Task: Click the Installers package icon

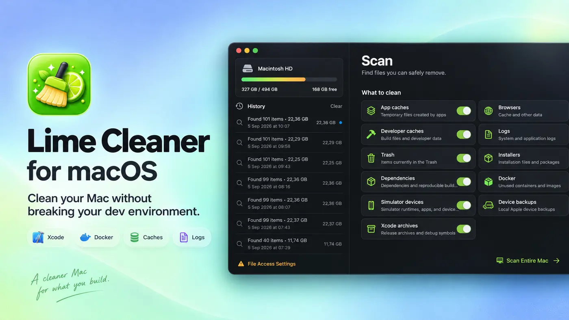Action: pos(489,158)
